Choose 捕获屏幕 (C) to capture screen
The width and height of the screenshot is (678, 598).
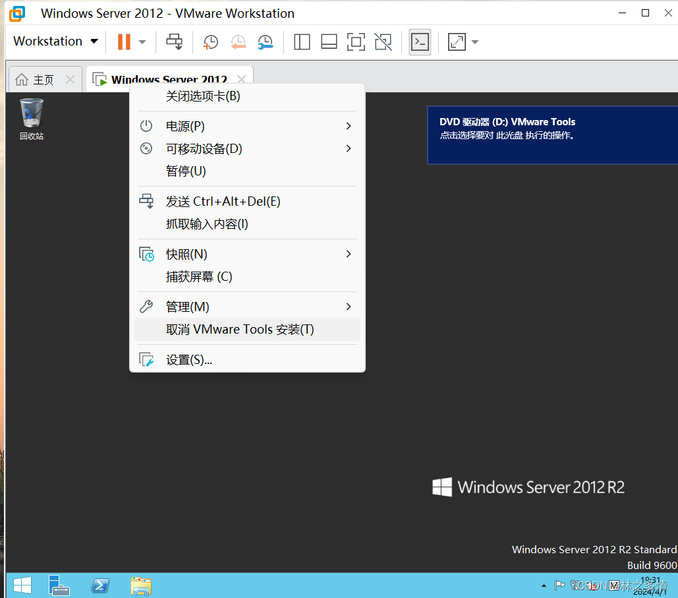[x=247, y=276]
